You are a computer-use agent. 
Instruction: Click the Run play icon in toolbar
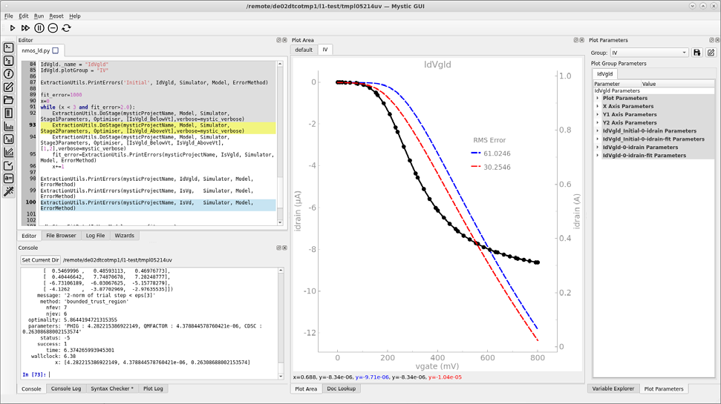click(x=13, y=28)
